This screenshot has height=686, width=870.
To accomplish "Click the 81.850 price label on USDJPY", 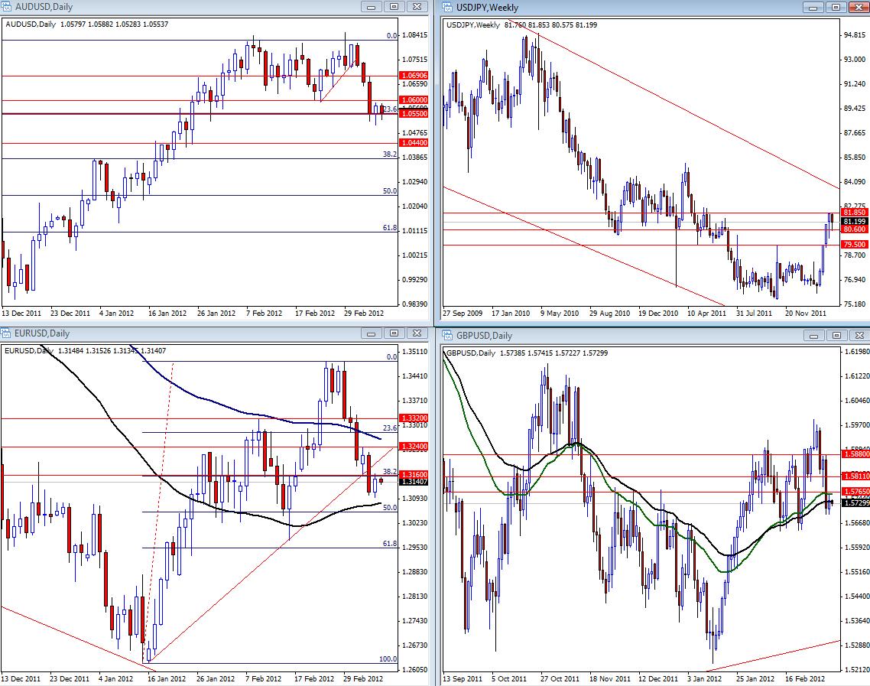I will [855, 213].
